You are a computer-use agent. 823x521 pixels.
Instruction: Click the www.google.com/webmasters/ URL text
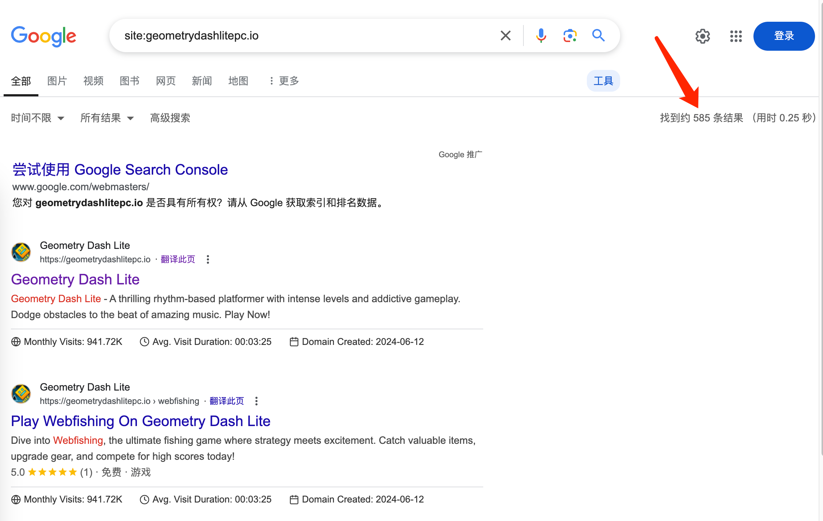click(80, 187)
